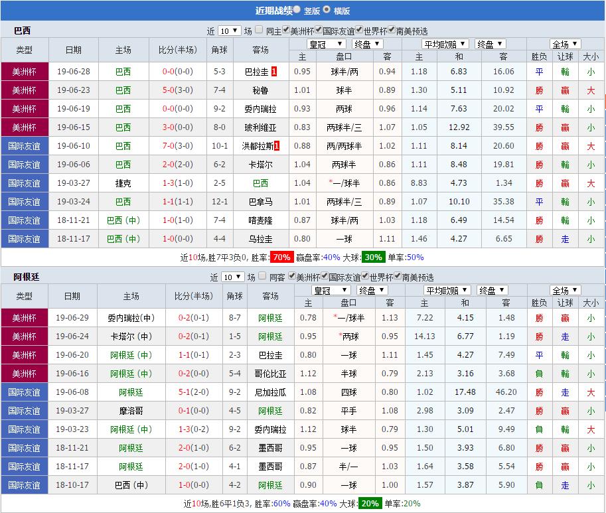This screenshot has height=513, width=606.
Task: Open score 5-1(2-0) Argentina vs 尼加拉瓜
Action: 194,392
